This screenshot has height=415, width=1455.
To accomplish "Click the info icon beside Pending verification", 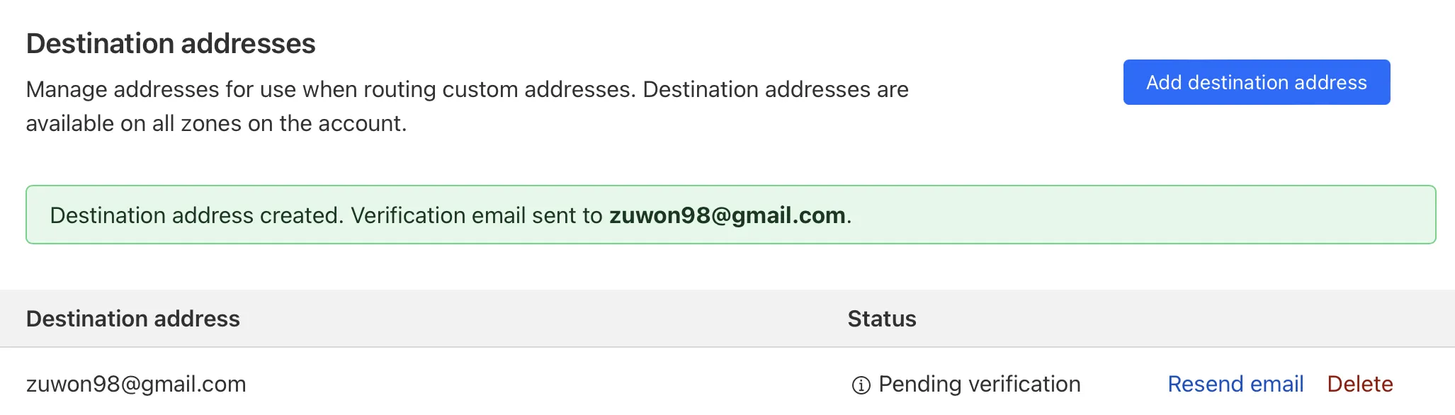I will [x=861, y=385].
